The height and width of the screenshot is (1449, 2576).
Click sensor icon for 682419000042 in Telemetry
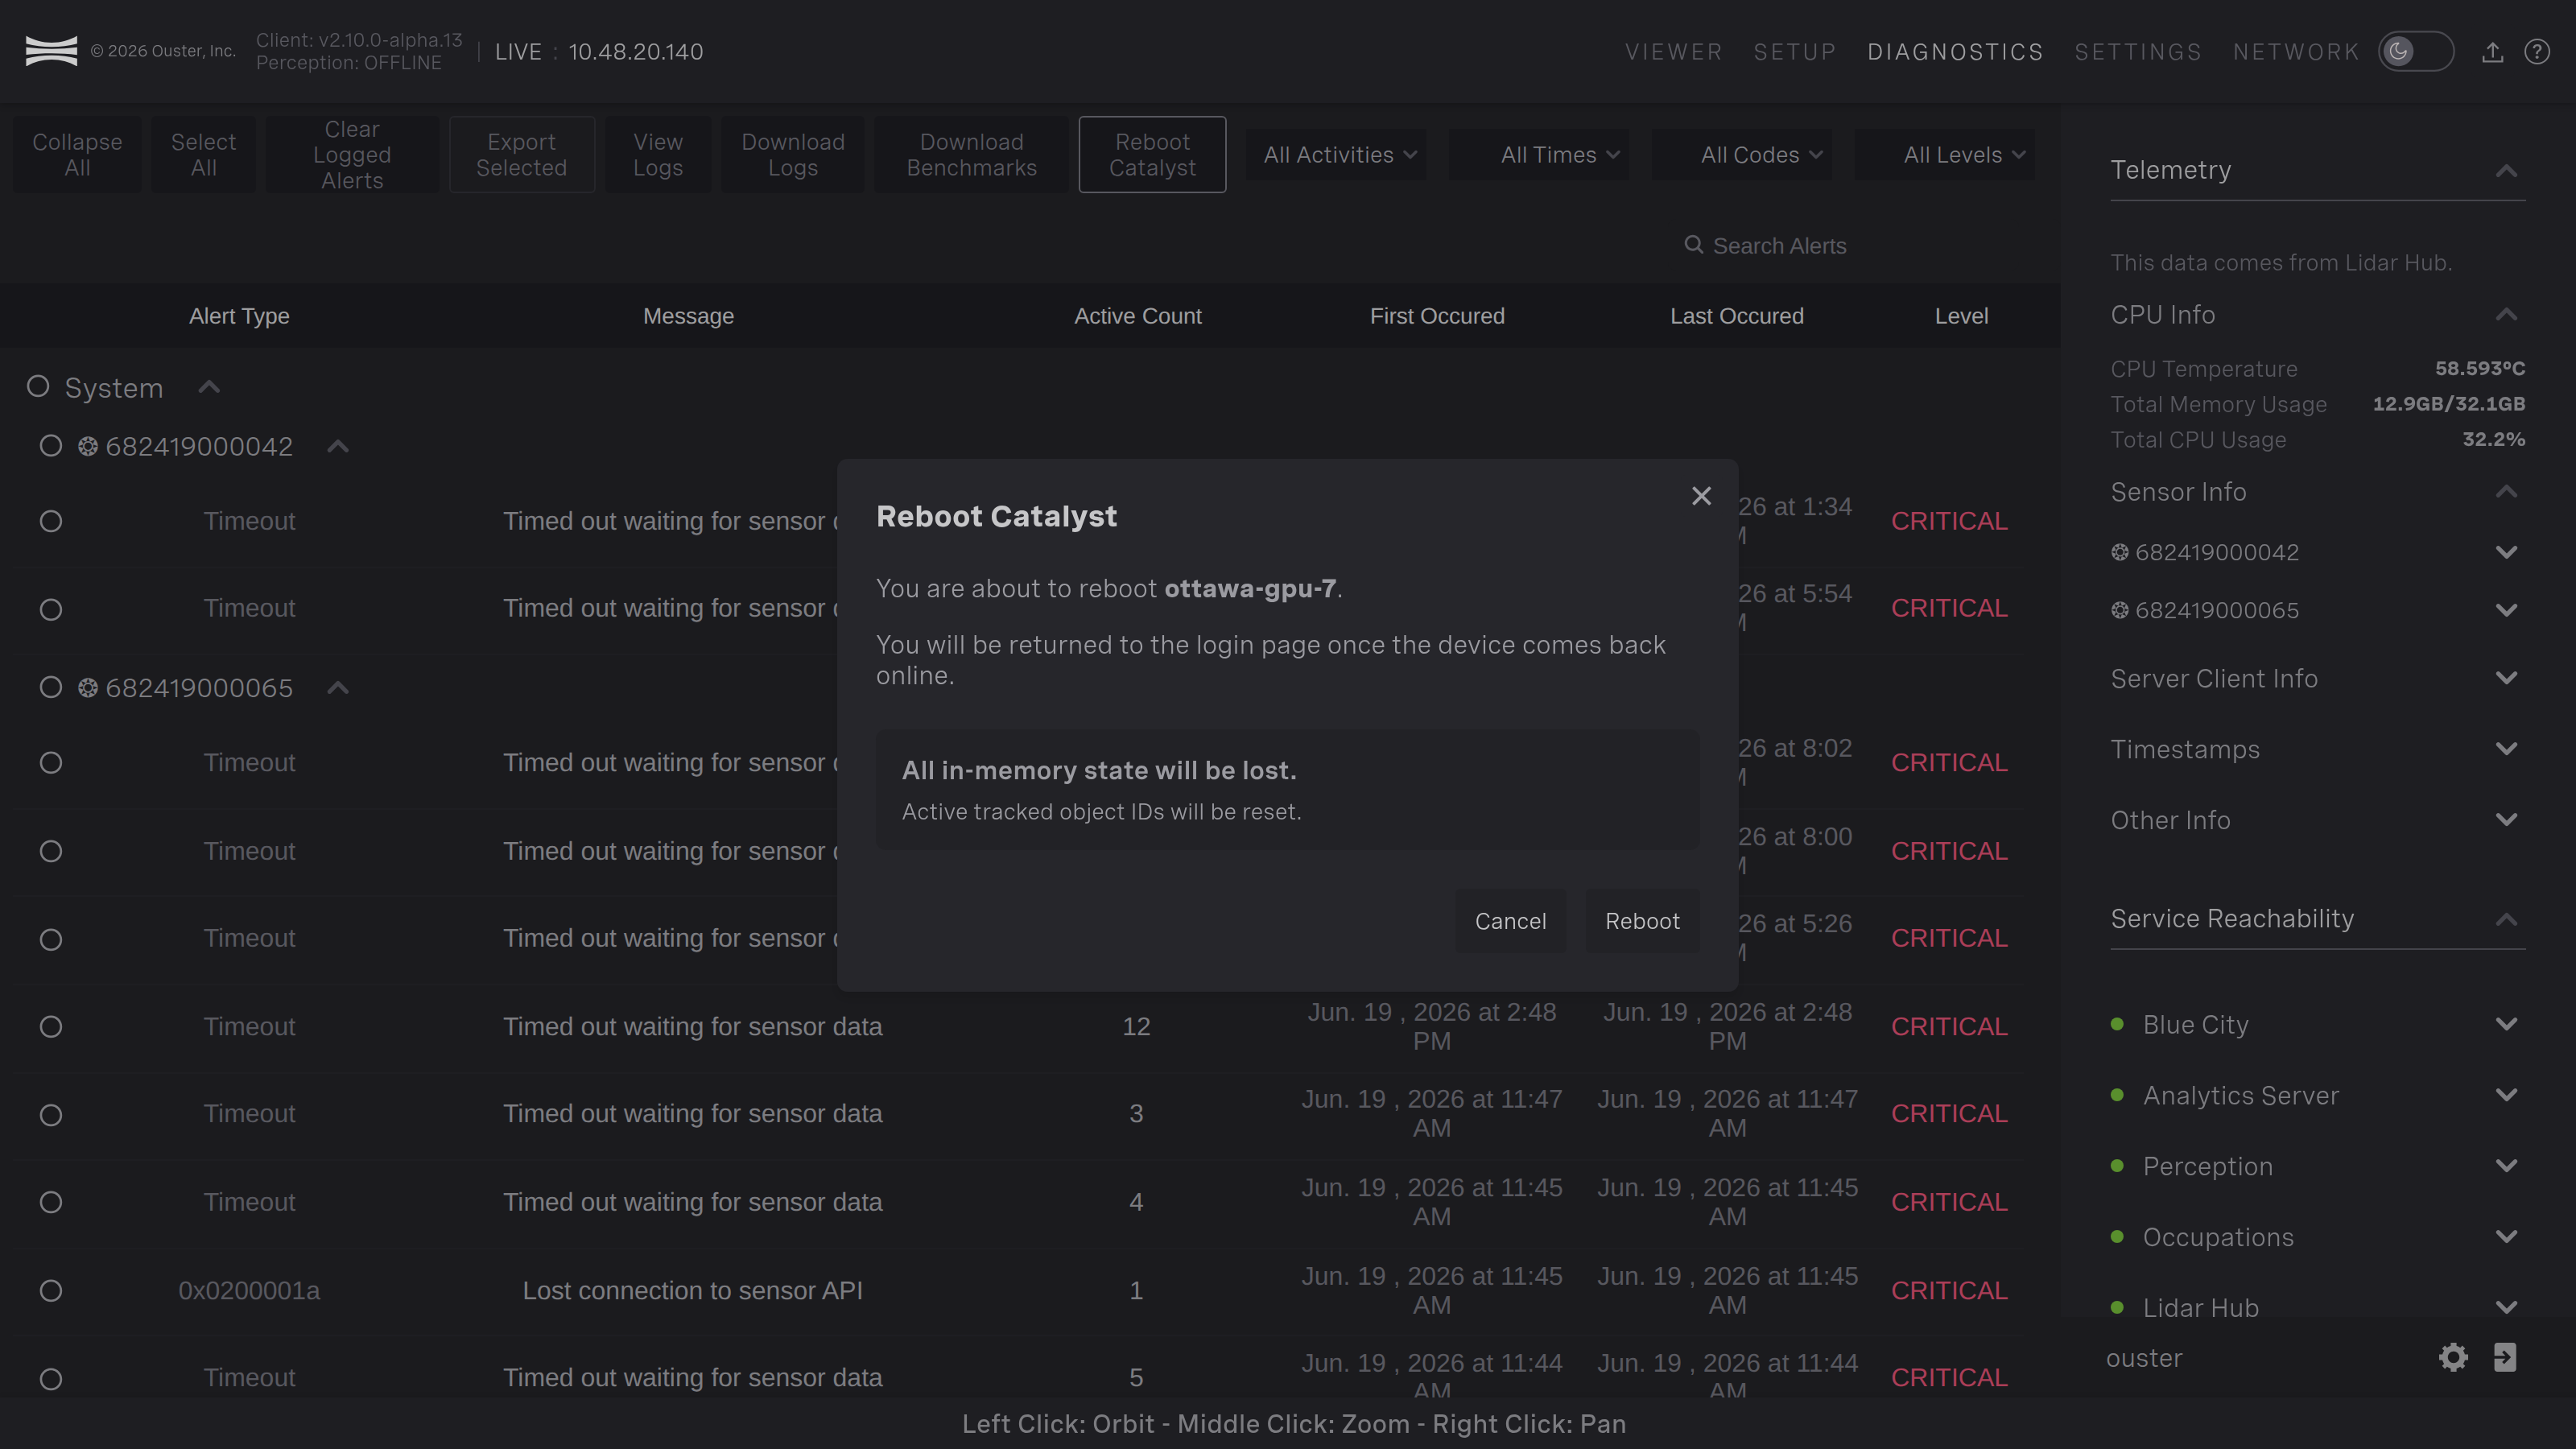coord(2120,552)
